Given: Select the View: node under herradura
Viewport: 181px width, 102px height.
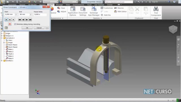Looking at the screenshot, I should coord(9,40).
